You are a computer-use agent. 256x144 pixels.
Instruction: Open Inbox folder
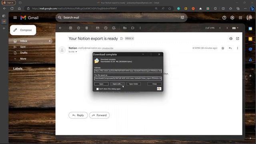[30, 41]
